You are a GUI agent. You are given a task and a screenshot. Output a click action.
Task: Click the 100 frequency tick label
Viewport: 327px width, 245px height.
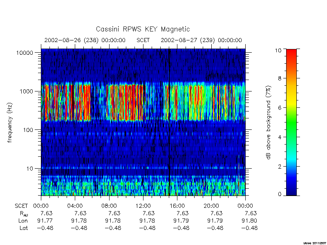coord(28,130)
